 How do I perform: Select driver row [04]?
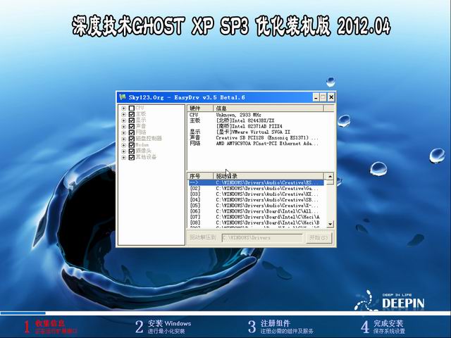(256, 200)
